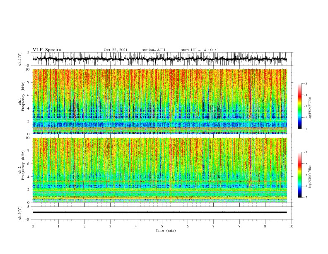Click the time axis tick label "6"
The image size is (328, 254).
(188, 226)
